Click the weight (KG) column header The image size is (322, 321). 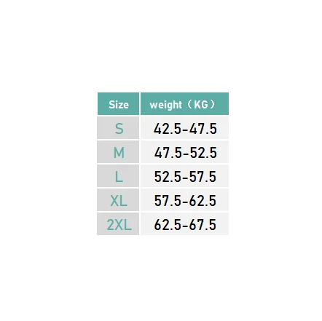pyautogui.click(x=184, y=104)
